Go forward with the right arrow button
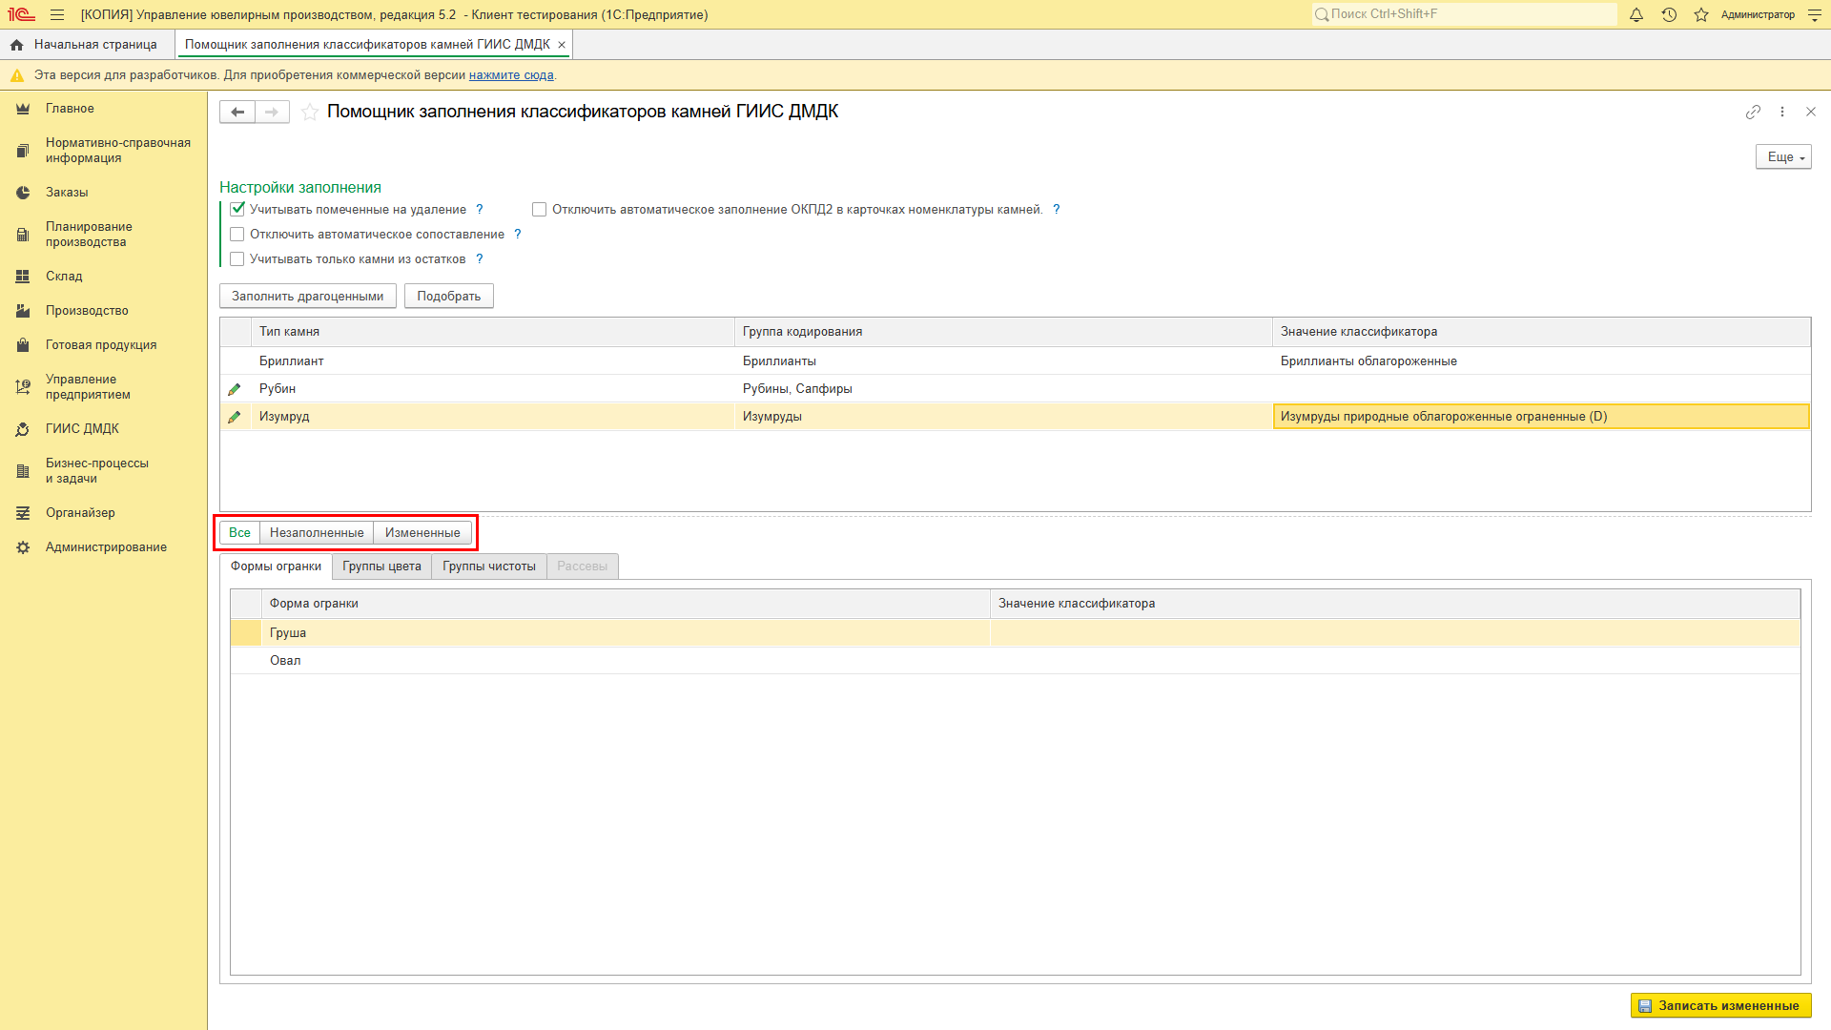Screen dimensions: 1831x1030 pyautogui.click(x=272, y=112)
